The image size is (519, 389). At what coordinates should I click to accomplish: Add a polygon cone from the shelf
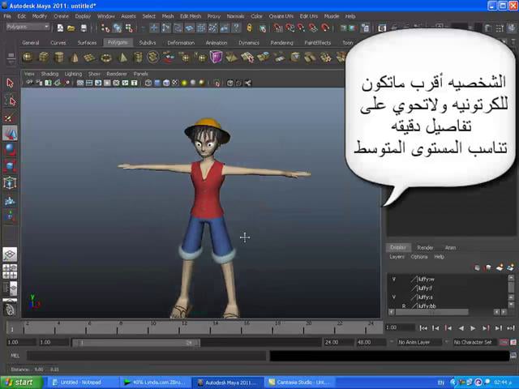click(x=75, y=58)
